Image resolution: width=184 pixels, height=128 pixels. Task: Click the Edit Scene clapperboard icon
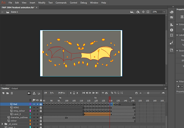coord(132,12)
